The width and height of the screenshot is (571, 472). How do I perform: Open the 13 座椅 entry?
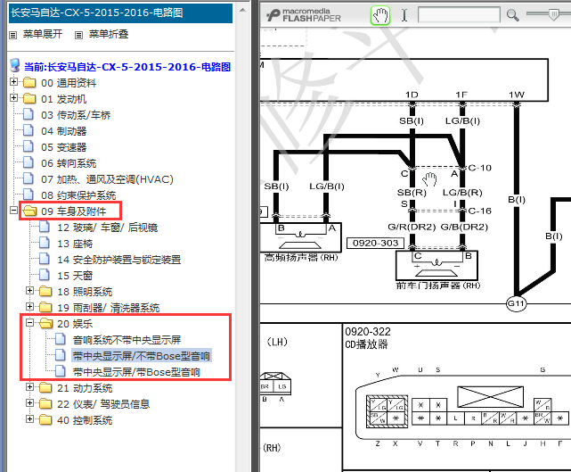click(x=75, y=244)
